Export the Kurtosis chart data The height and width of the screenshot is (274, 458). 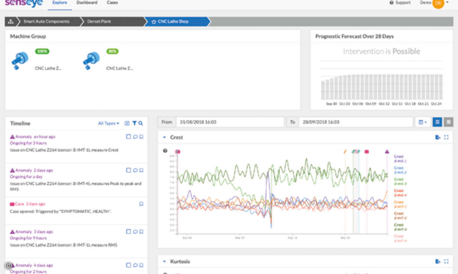[x=438, y=261]
